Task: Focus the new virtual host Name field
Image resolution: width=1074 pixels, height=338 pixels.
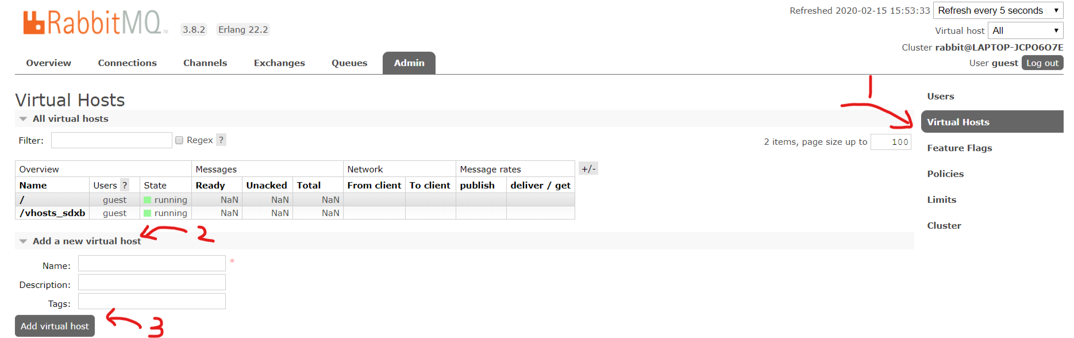Action: (152, 263)
